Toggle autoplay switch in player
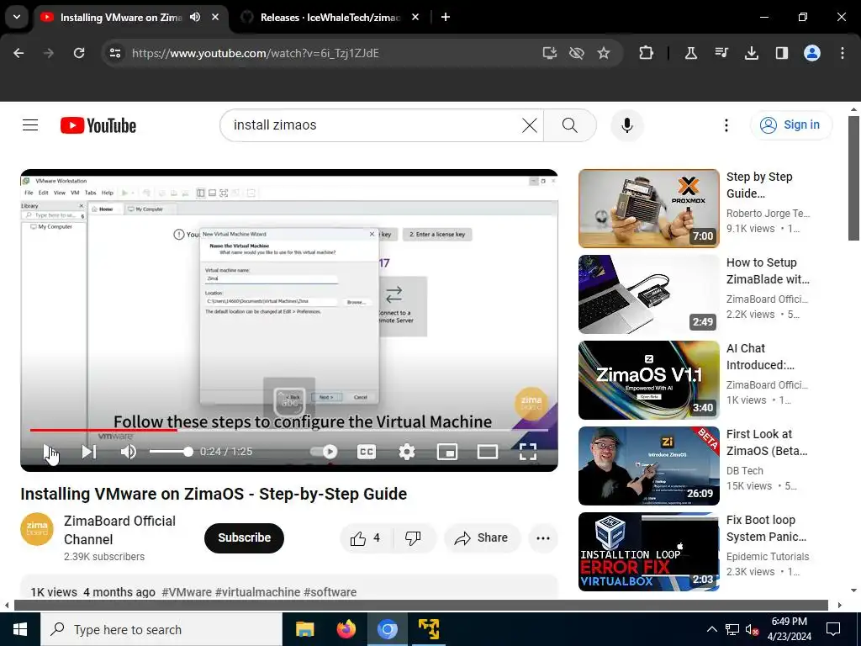Viewport: 861px width, 646px height. point(325,452)
